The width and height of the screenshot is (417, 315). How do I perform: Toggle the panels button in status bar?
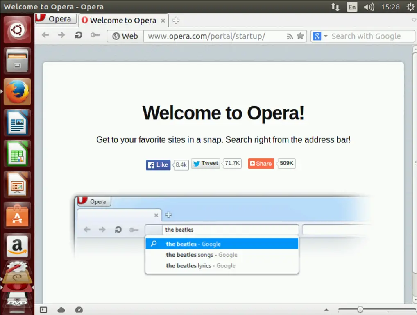tap(43, 310)
